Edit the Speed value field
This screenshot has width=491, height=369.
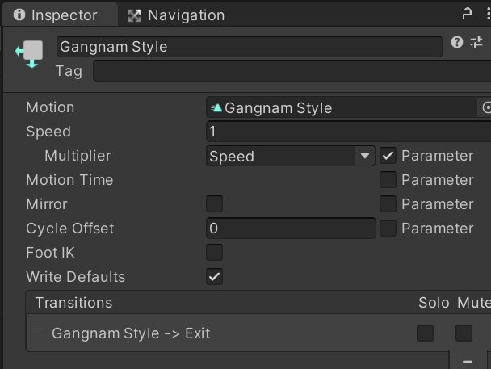click(x=349, y=132)
